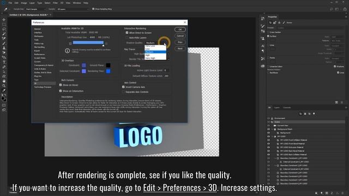Toggle Allow Direct to Screen checkbox
This screenshot has height=196, width=349.
pos(127,33)
